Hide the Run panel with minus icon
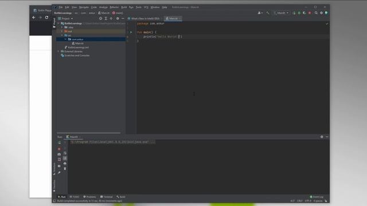 (x=327, y=137)
